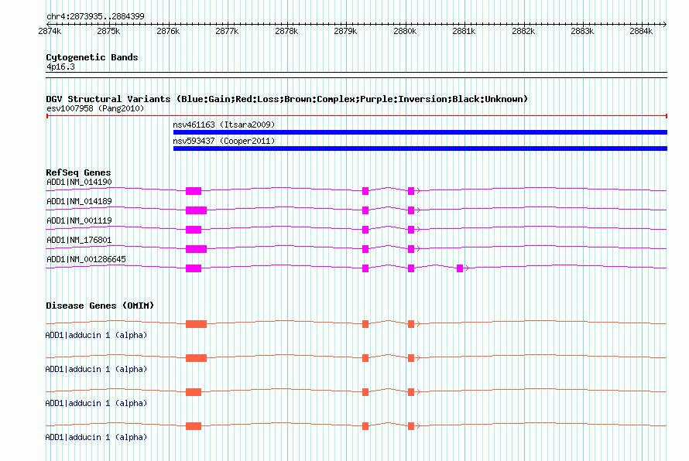Click the red esv1007958 loss variant line

coord(357,116)
